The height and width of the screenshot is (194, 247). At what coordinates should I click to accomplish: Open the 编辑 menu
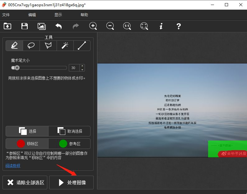(32, 15)
